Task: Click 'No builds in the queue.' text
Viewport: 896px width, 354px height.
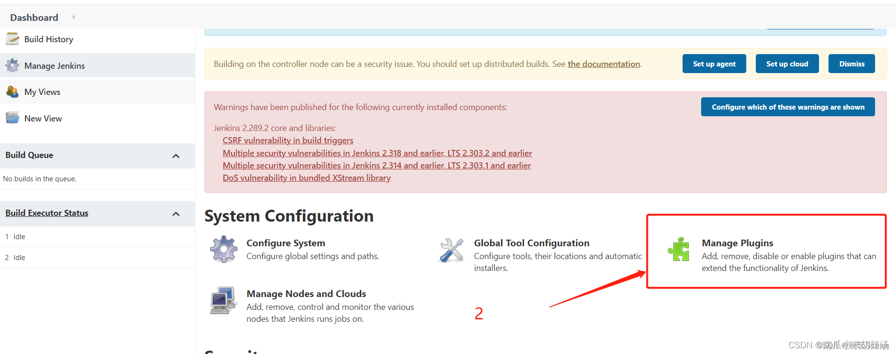Action: pyautogui.click(x=39, y=179)
